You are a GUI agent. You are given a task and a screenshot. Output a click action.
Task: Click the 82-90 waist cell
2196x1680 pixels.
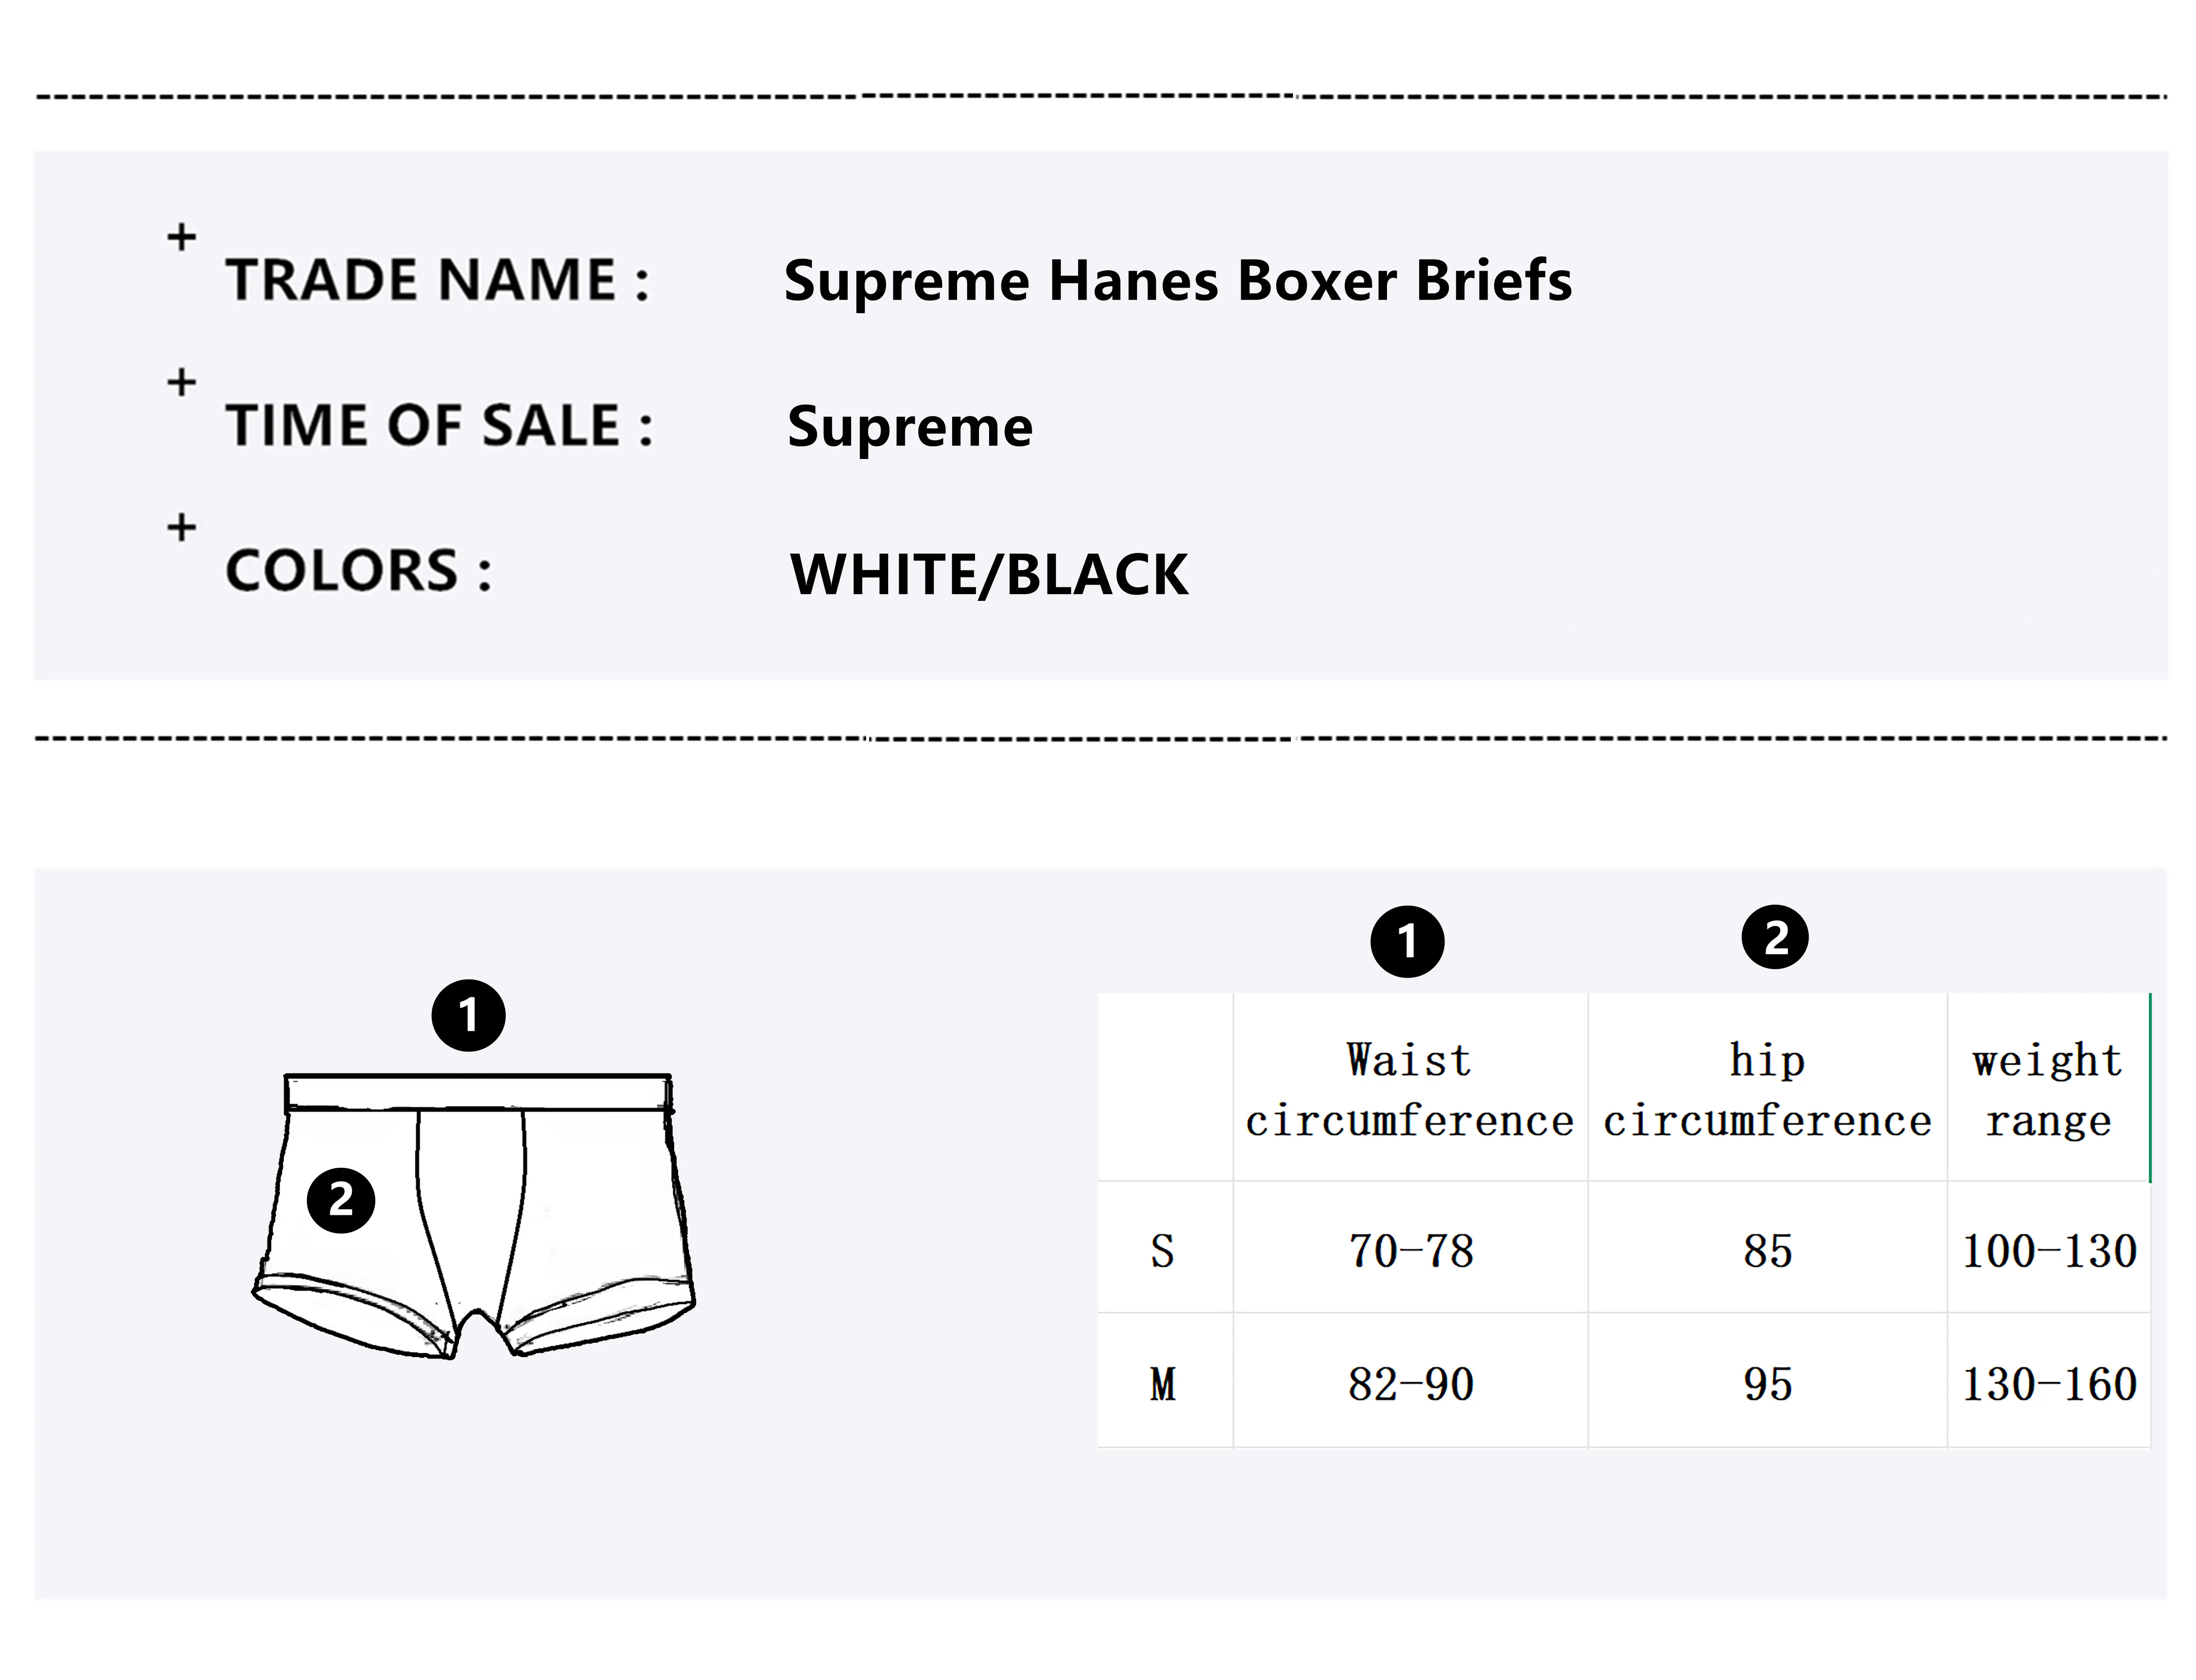coord(1410,1385)
